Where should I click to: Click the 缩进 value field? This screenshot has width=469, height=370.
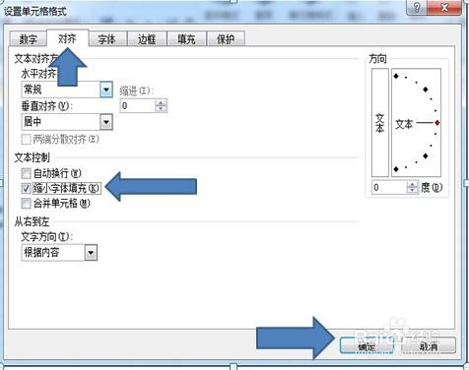137,105
